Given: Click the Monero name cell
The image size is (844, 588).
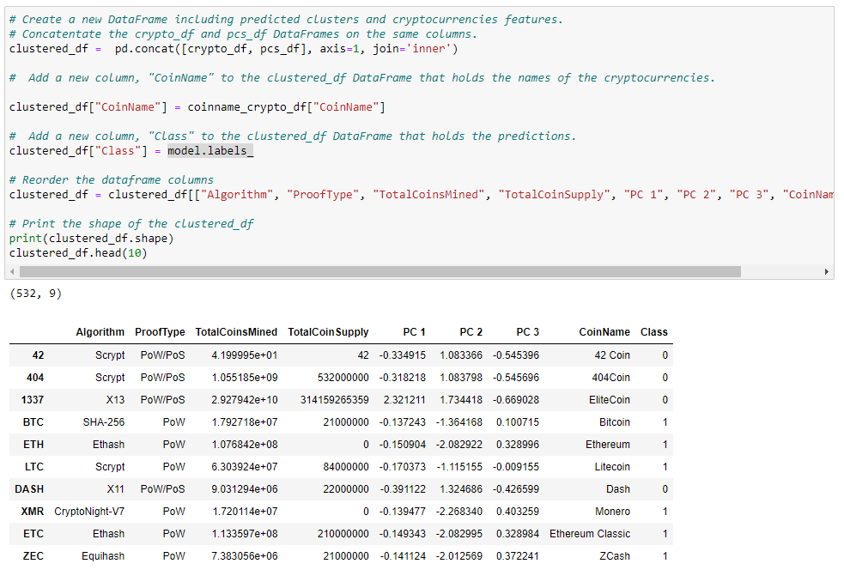Looking at the screenshot, I should [x=612, y=512].
